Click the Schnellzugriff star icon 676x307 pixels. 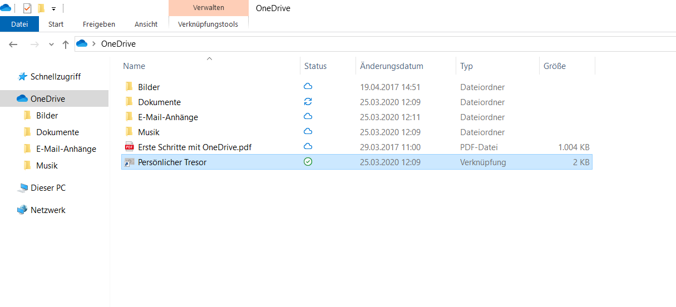pyautogui.click(x=22, y=77)
